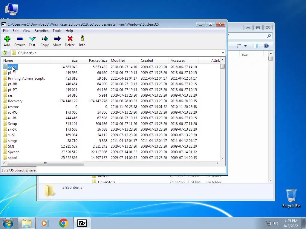The width and height of the screenshot is (306, 229).
Task: Select the pl-PL folder icon
Action: coord(5,73)
